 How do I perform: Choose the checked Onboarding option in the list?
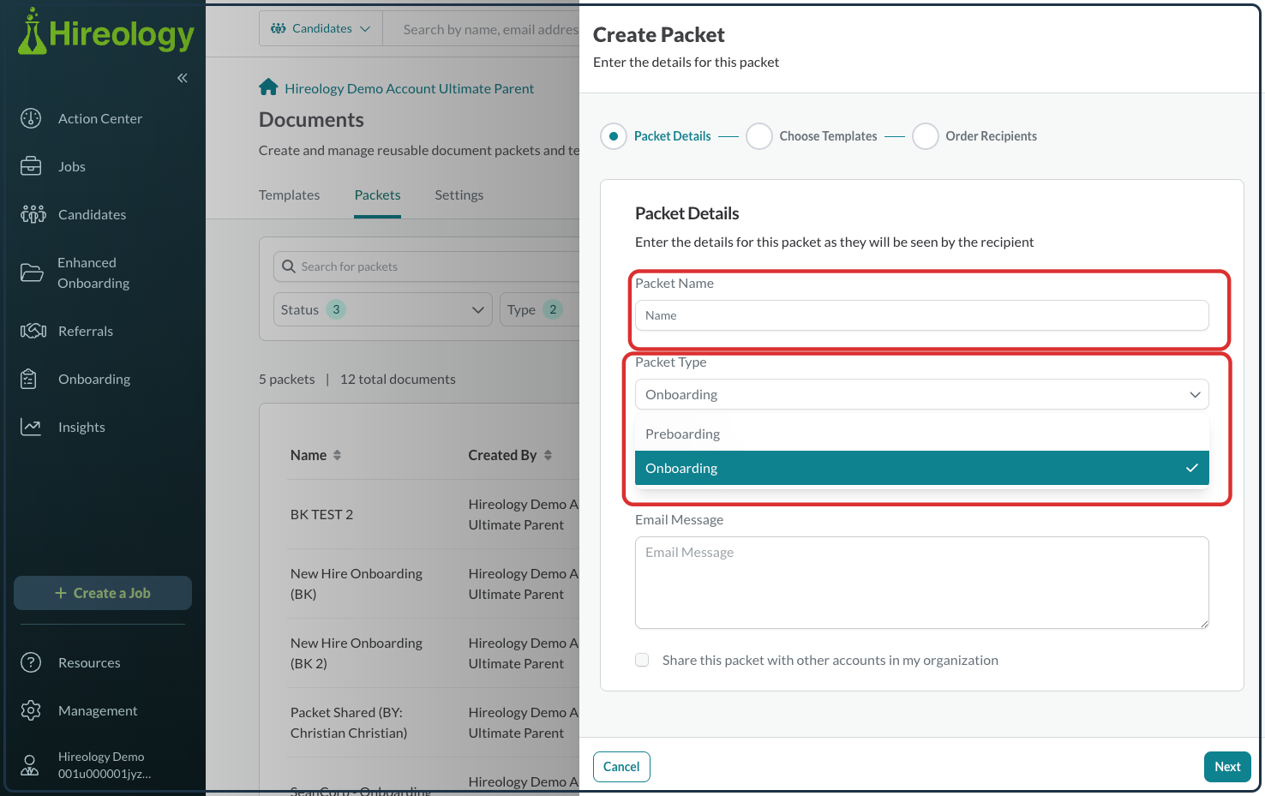point(922,468)
